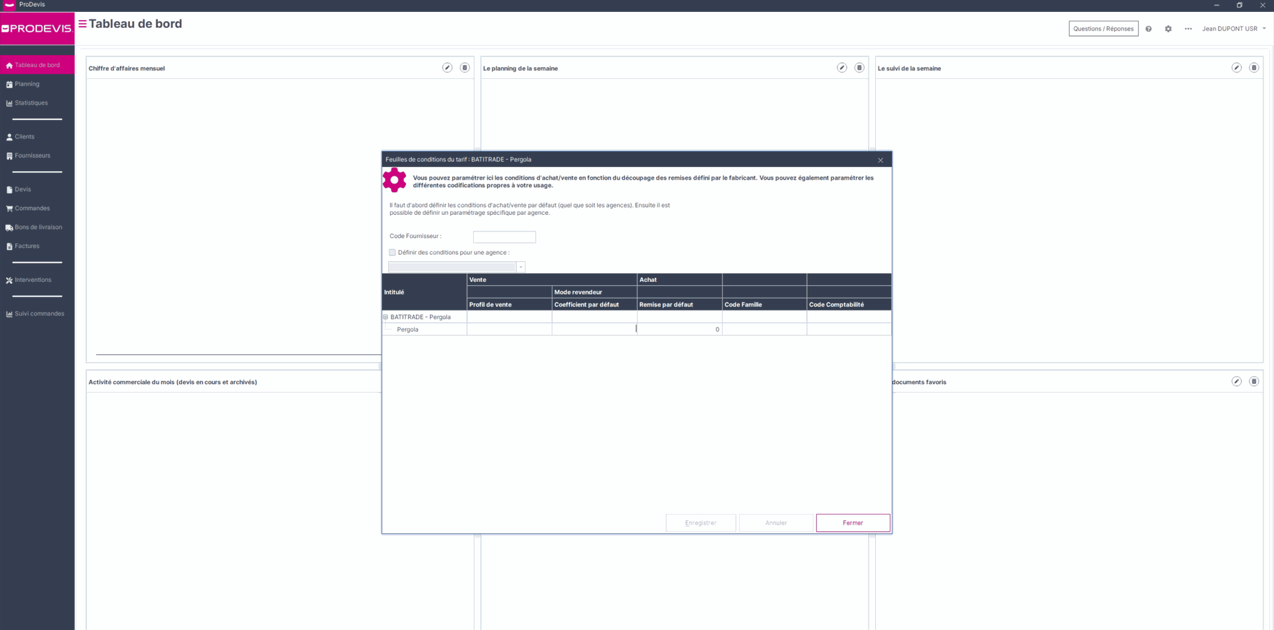Click the Profil de vente cell for Pergola

click(509, 330)
